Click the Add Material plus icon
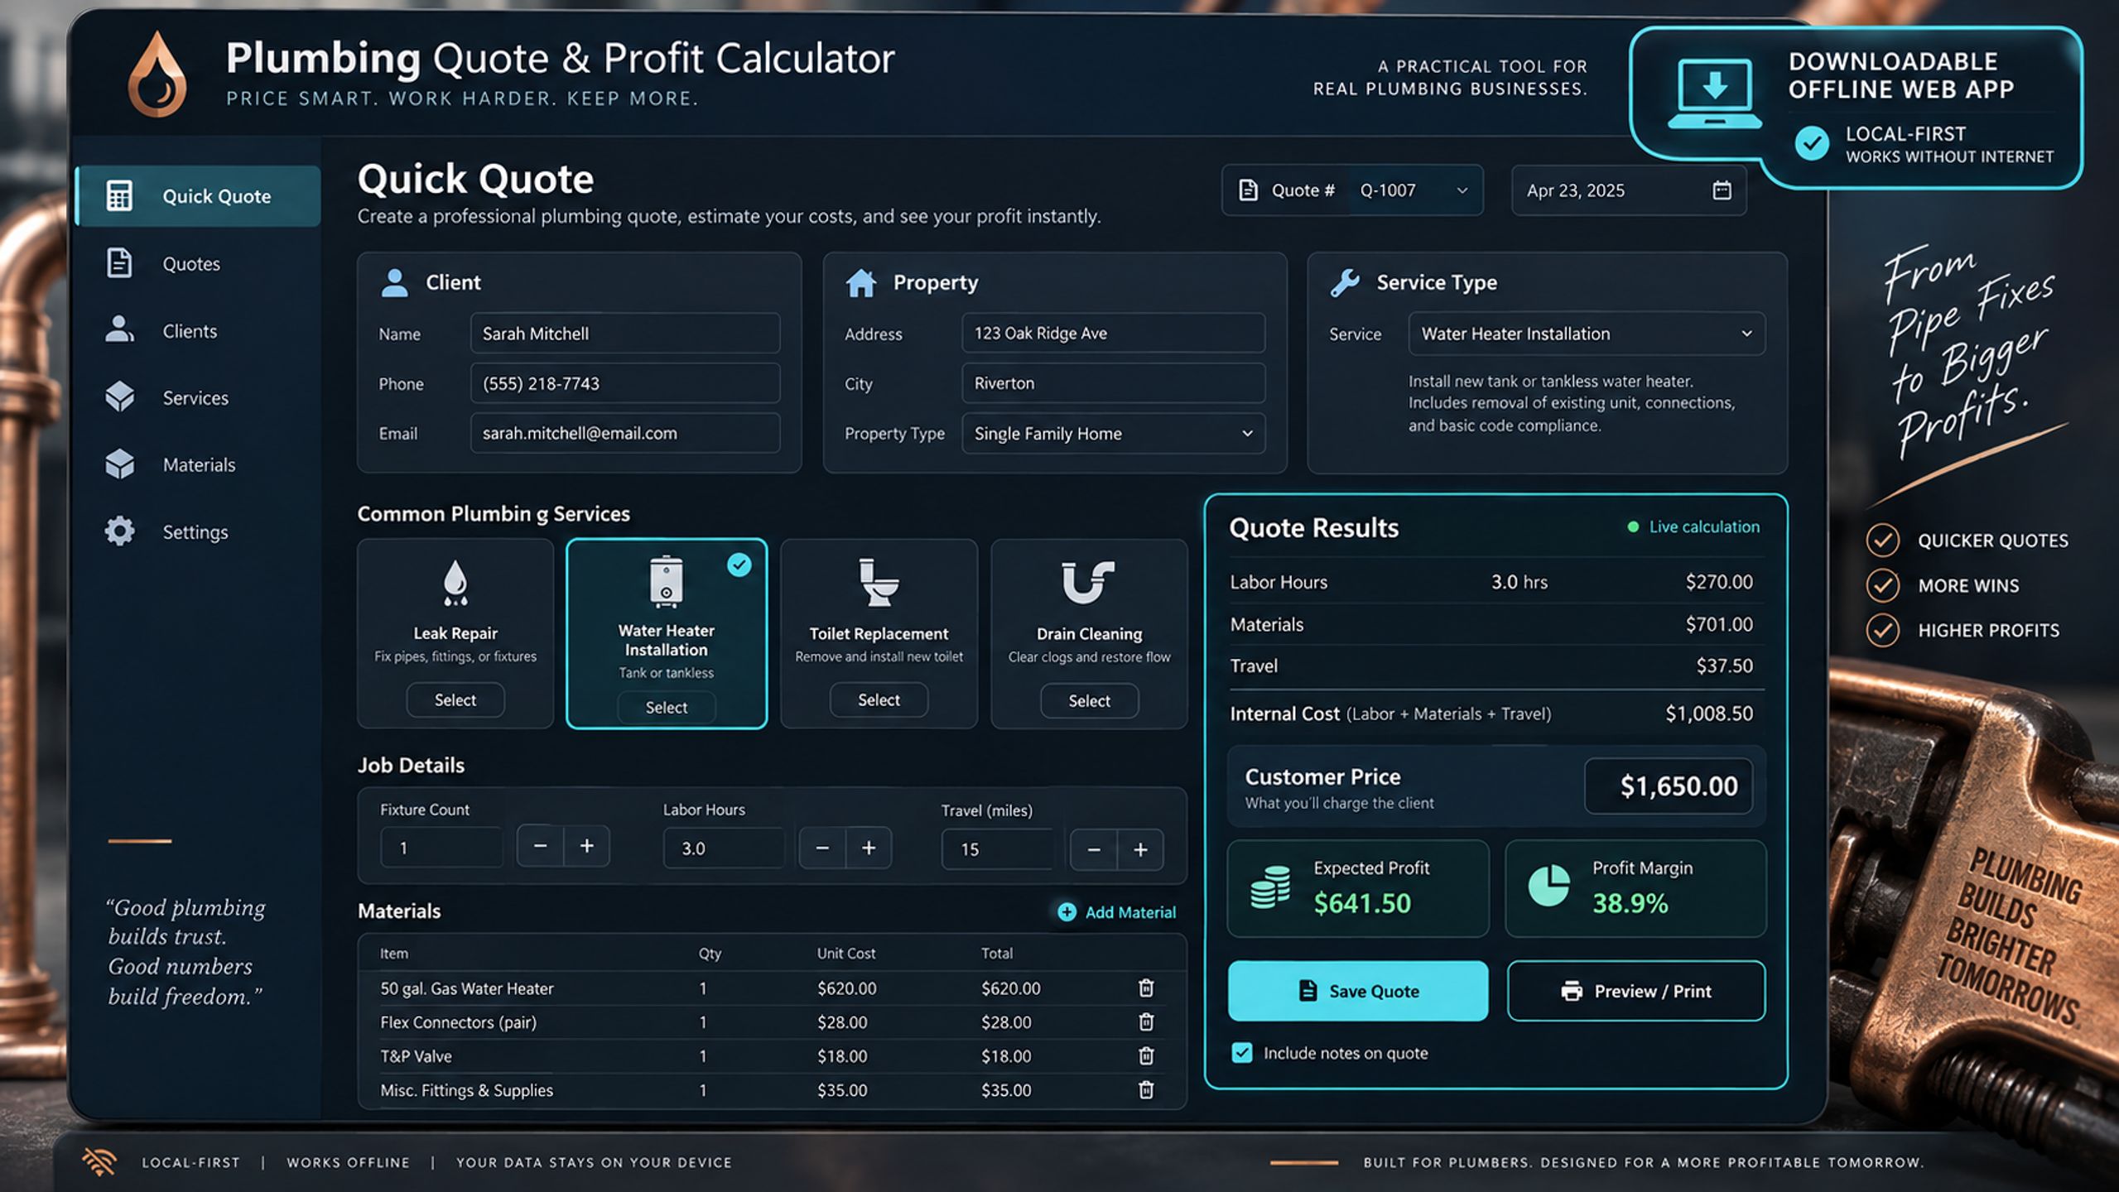This screenshot has width=2119, height=1192. [1067, 911]
